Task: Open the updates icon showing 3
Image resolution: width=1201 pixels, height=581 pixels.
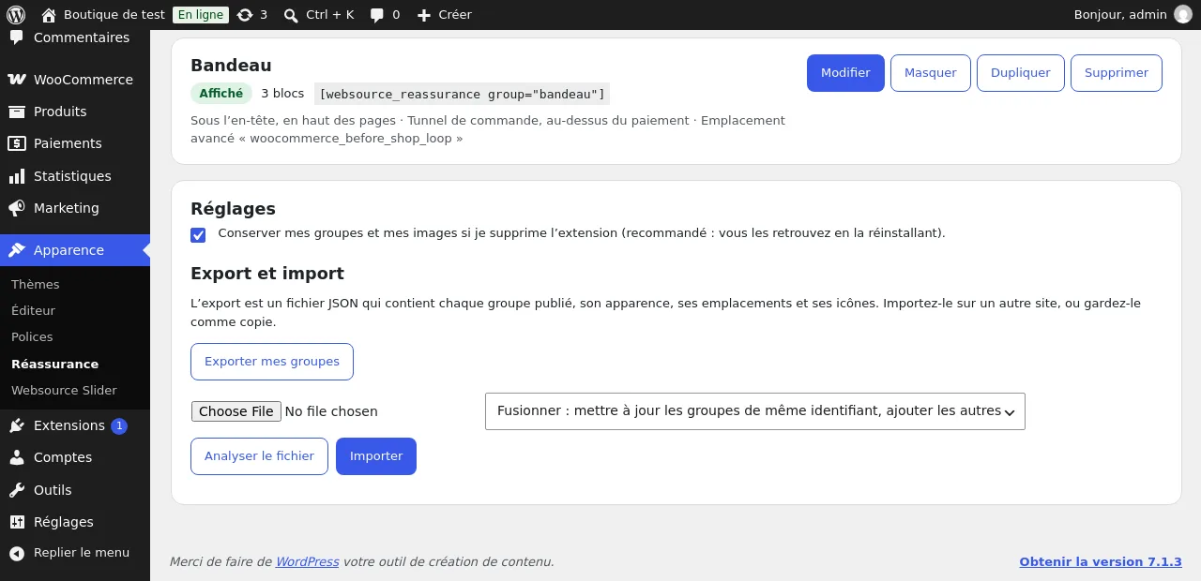Action: (245, 15)
